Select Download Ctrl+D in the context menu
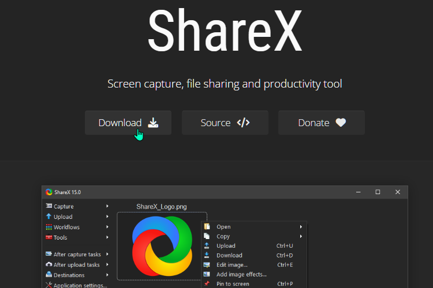This screenshot has width=433, height=288. (254, 256)
